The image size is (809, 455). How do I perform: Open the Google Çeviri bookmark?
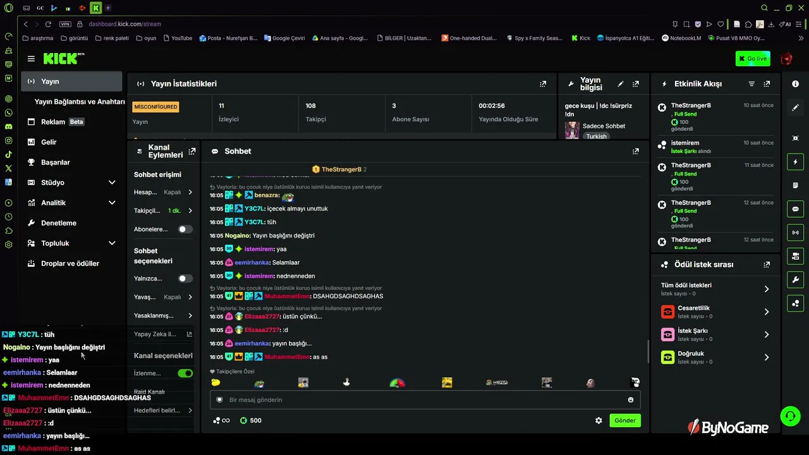(284, 38)
